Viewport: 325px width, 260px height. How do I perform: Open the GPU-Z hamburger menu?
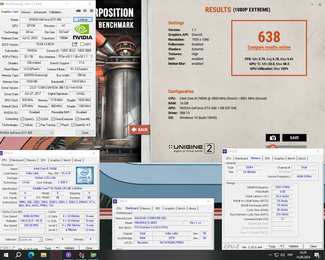click(91, 11)
